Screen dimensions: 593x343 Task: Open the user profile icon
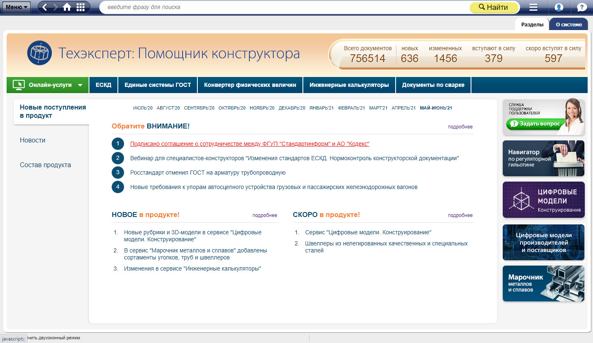[x=559, y=7]
